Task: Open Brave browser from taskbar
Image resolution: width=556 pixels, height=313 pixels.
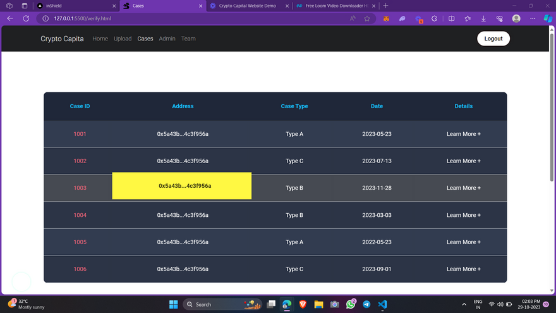Action: tap(303, 304)
